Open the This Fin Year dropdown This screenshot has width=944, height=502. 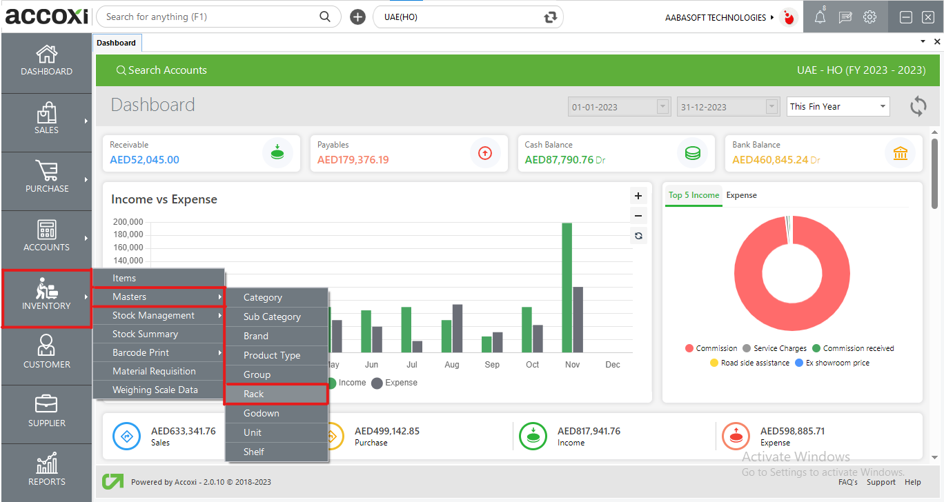tap(838, 106)
